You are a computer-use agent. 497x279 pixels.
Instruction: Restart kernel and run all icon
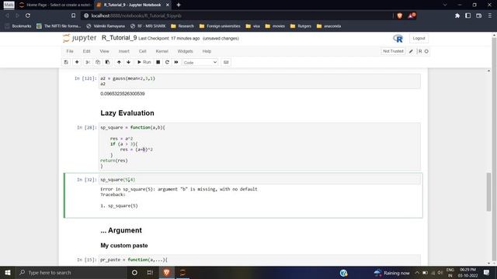click(176, 62)
